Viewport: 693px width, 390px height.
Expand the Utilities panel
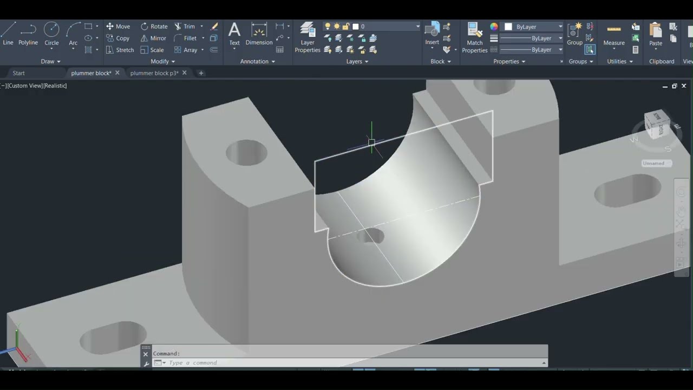point(620,61)
